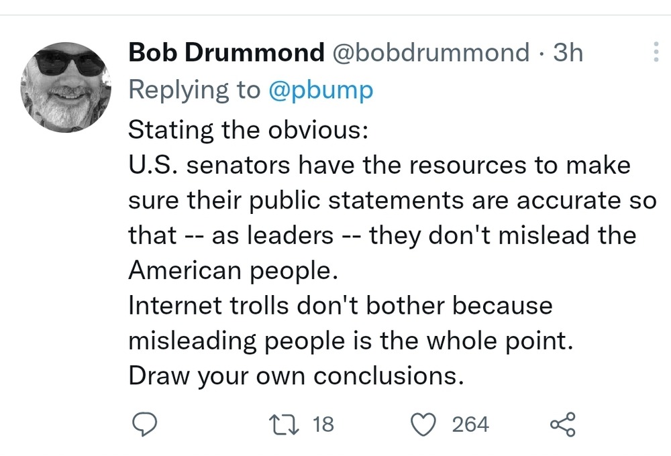Open the three-dot more options menu
This screenshot has height=456, width=671.
(x=656, y=52)
